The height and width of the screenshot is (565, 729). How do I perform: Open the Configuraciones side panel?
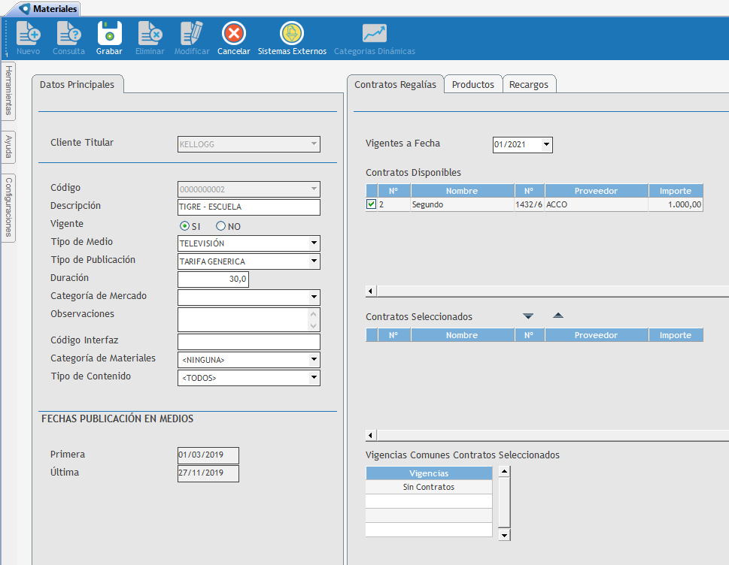point(8,206)
